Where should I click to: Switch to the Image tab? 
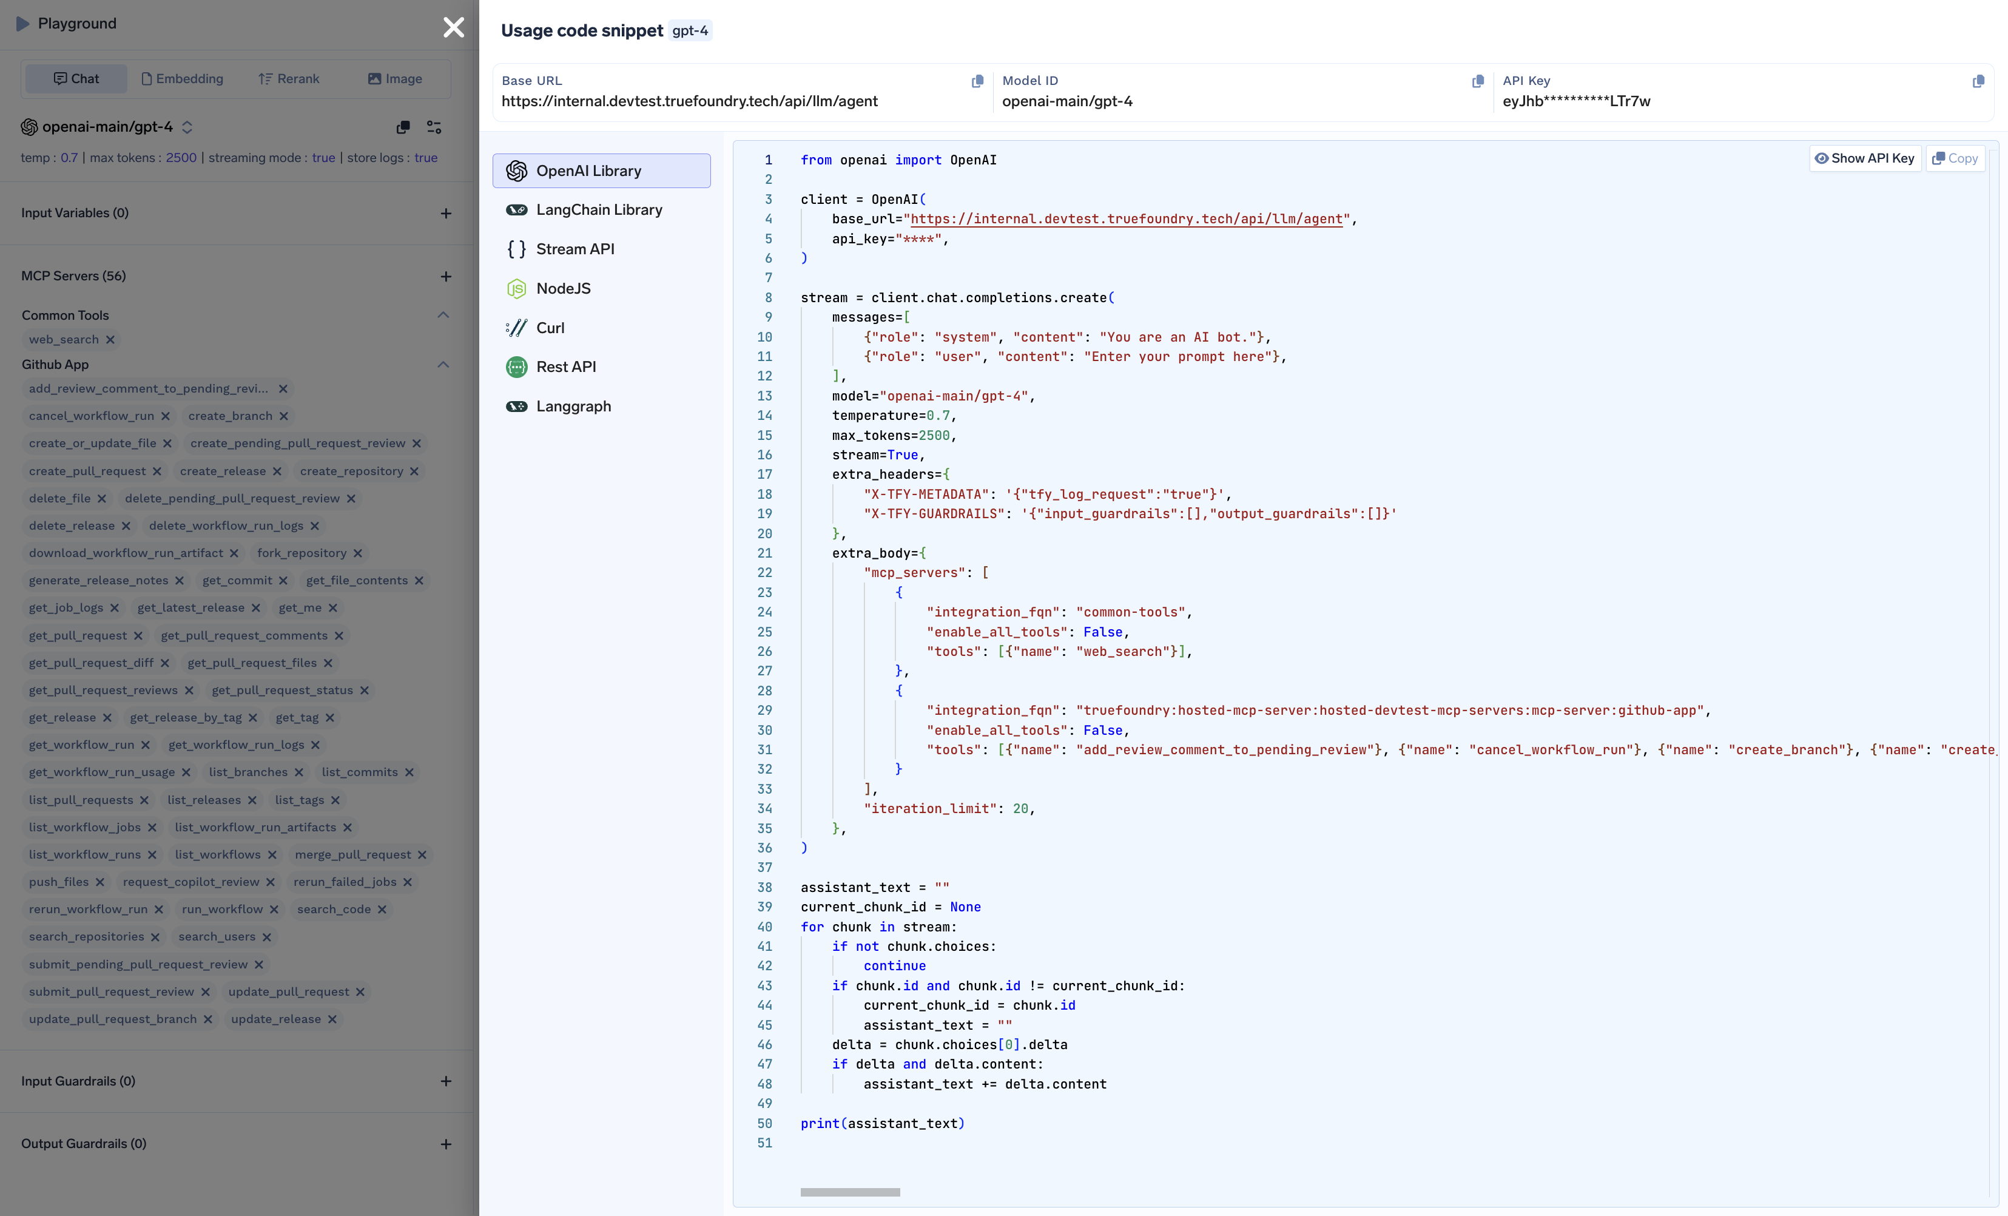pos(394,78)
